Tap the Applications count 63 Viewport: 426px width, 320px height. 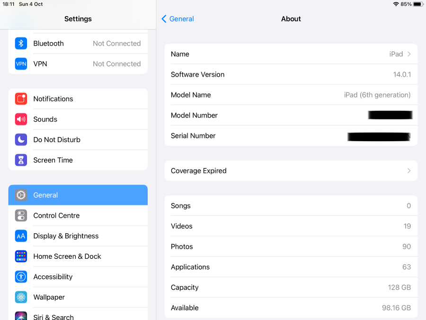[x=407, y=267]
